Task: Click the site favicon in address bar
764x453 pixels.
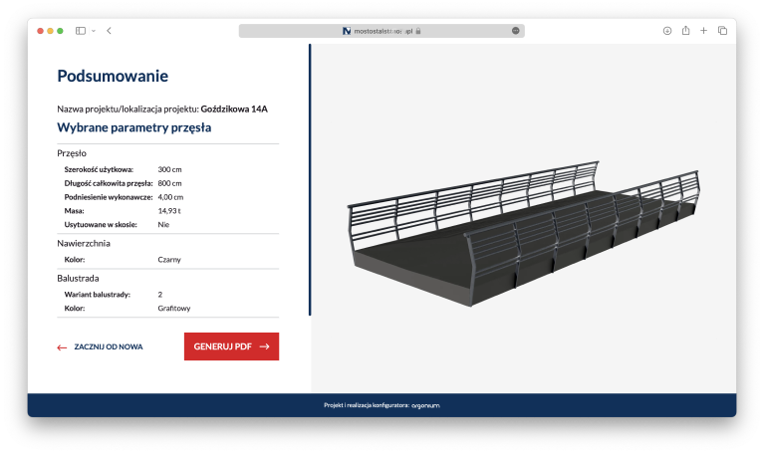Action: click(x=347, y=31)
